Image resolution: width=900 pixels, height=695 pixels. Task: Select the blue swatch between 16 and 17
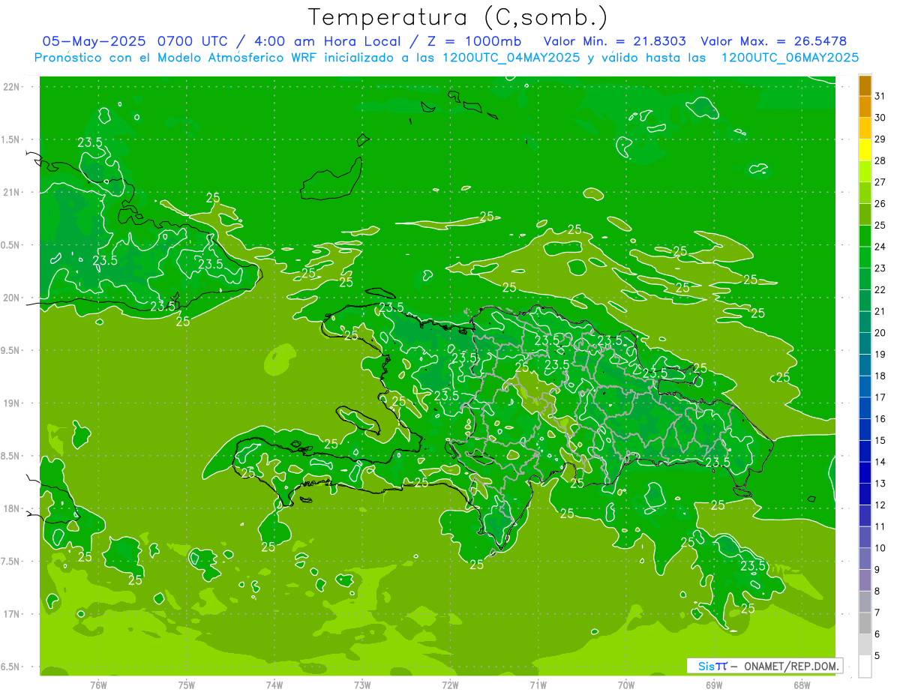(865, 409)
